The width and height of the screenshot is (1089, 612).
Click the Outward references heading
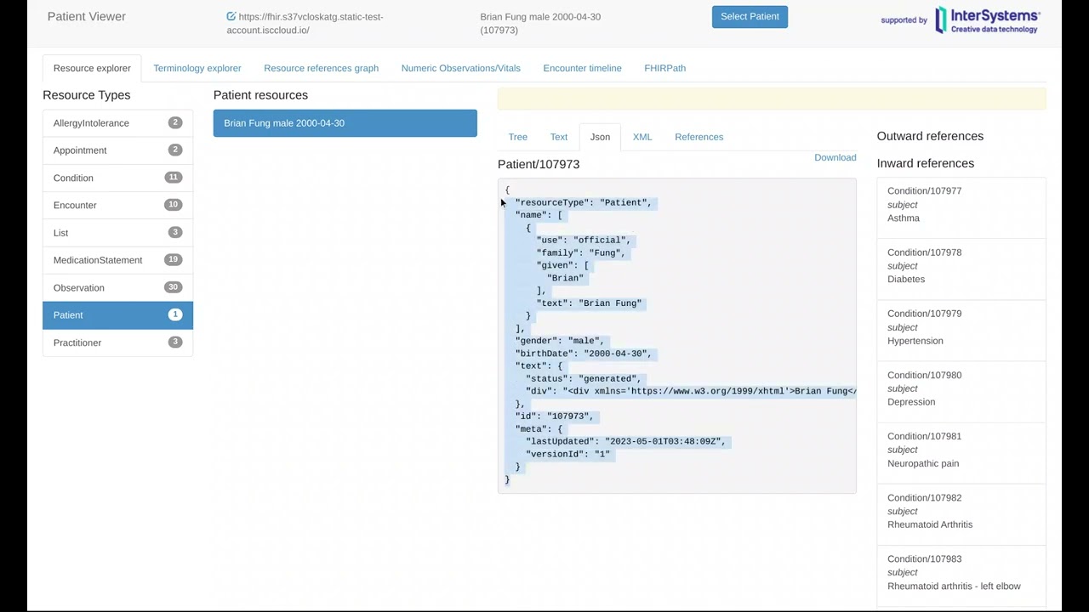(x=930, y=136)
